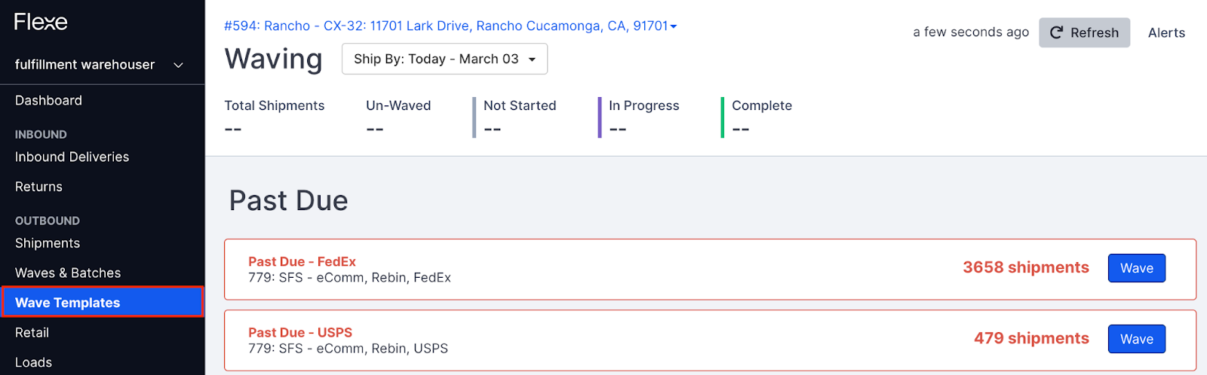Image resolution: width=1207 pixels, height=375 pixels.
Task: Click the 479 shipments count
Action: [1030, 338]
